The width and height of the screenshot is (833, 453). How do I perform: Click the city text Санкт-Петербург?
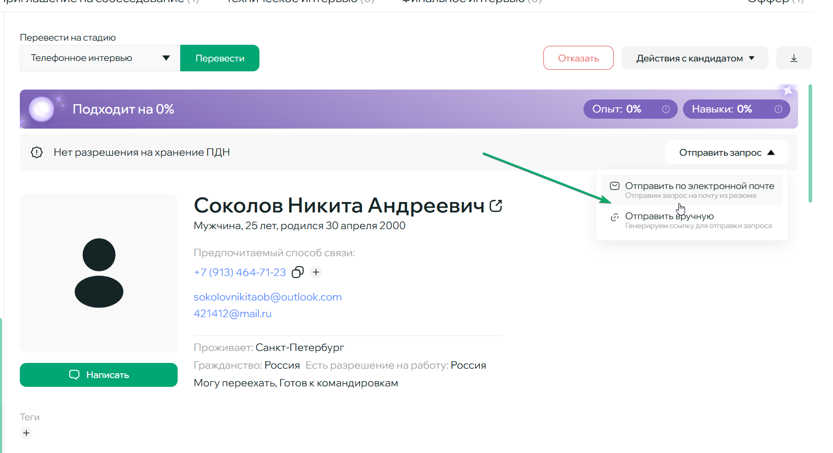tap(300, 347)
